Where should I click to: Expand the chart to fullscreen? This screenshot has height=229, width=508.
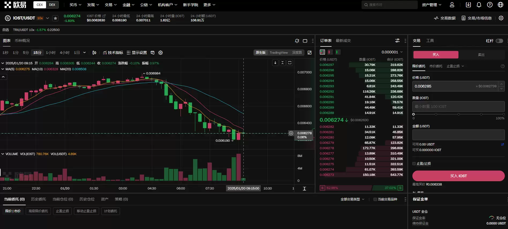tap(310, 53)
